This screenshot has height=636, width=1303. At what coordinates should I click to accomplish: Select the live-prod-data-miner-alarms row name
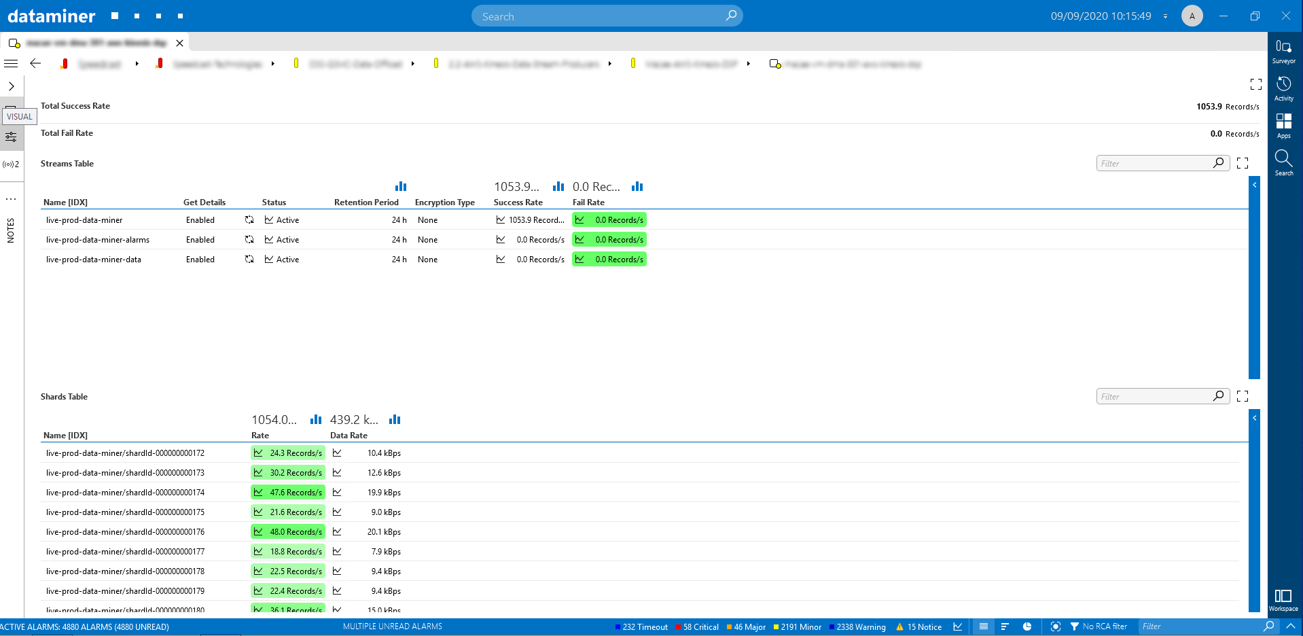[x=98, y=240]
